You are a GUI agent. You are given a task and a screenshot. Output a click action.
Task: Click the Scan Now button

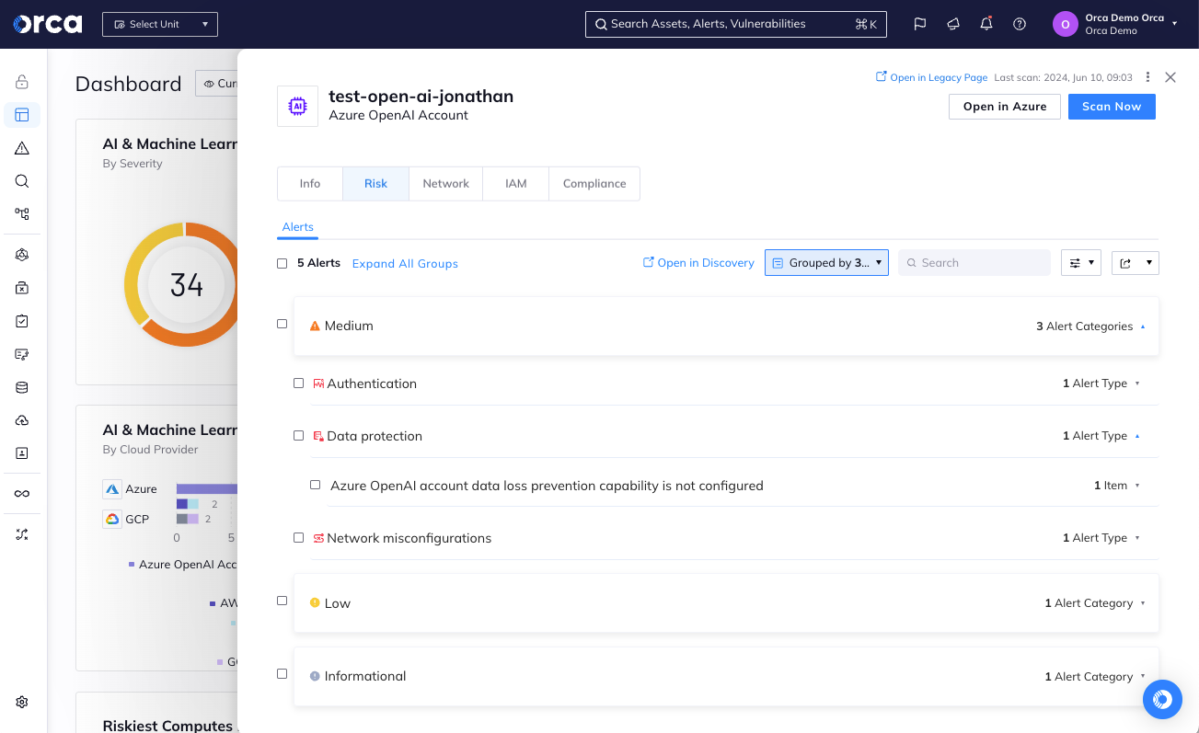click(x=1112, y=107)
